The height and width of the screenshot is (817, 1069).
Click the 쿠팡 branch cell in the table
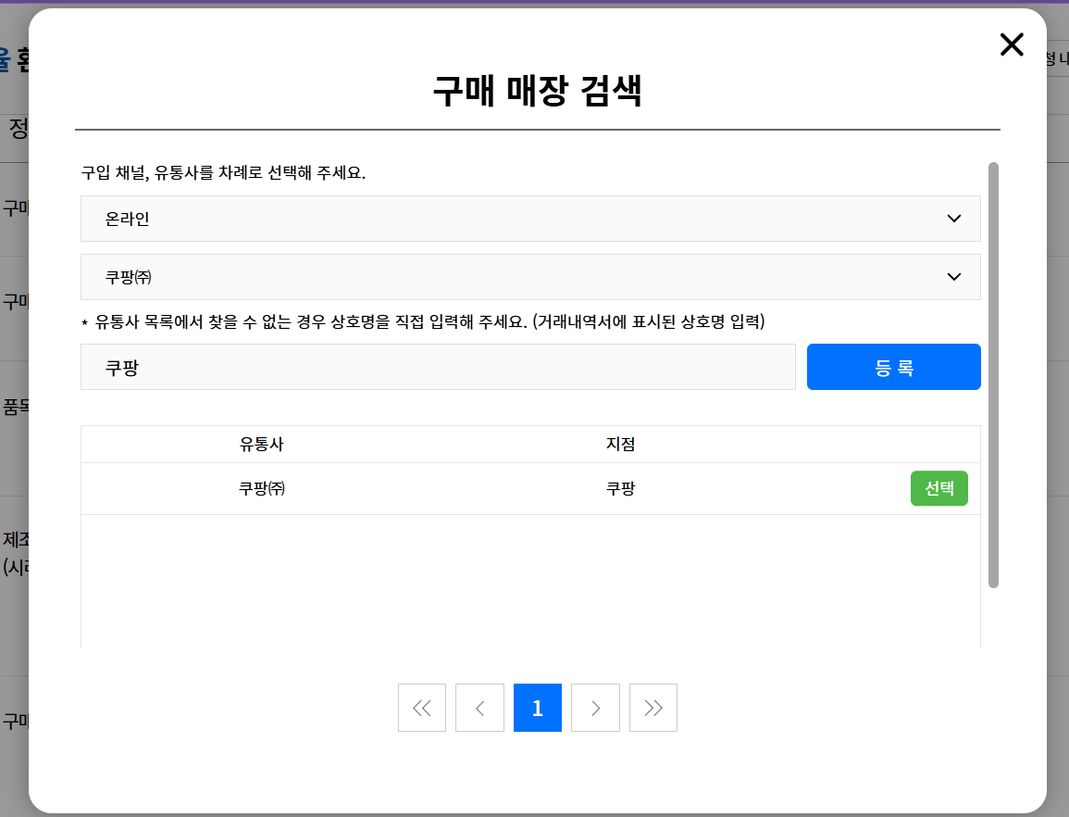(620, 489)
